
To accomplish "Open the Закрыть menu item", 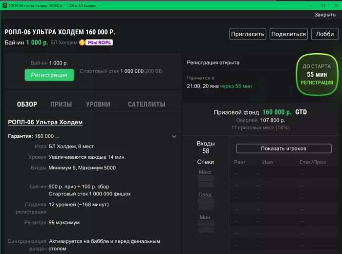I will 325,15.
